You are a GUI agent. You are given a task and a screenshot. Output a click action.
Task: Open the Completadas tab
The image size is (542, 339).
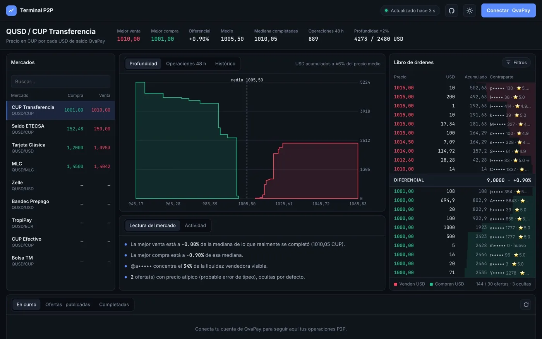114,305
